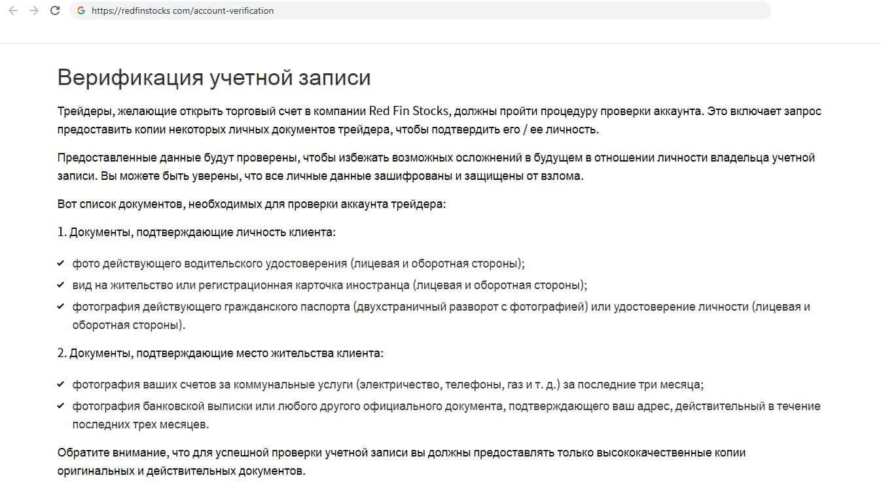Click paragraph starting "Трейдеры, желающие открыть"
This screenshot has height=499, width=881.
tap(439, 120)
